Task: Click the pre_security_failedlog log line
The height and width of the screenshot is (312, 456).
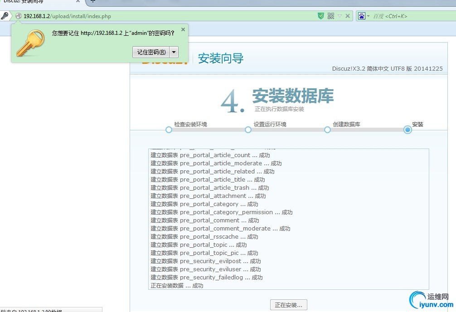Action: tap(207, 277)
